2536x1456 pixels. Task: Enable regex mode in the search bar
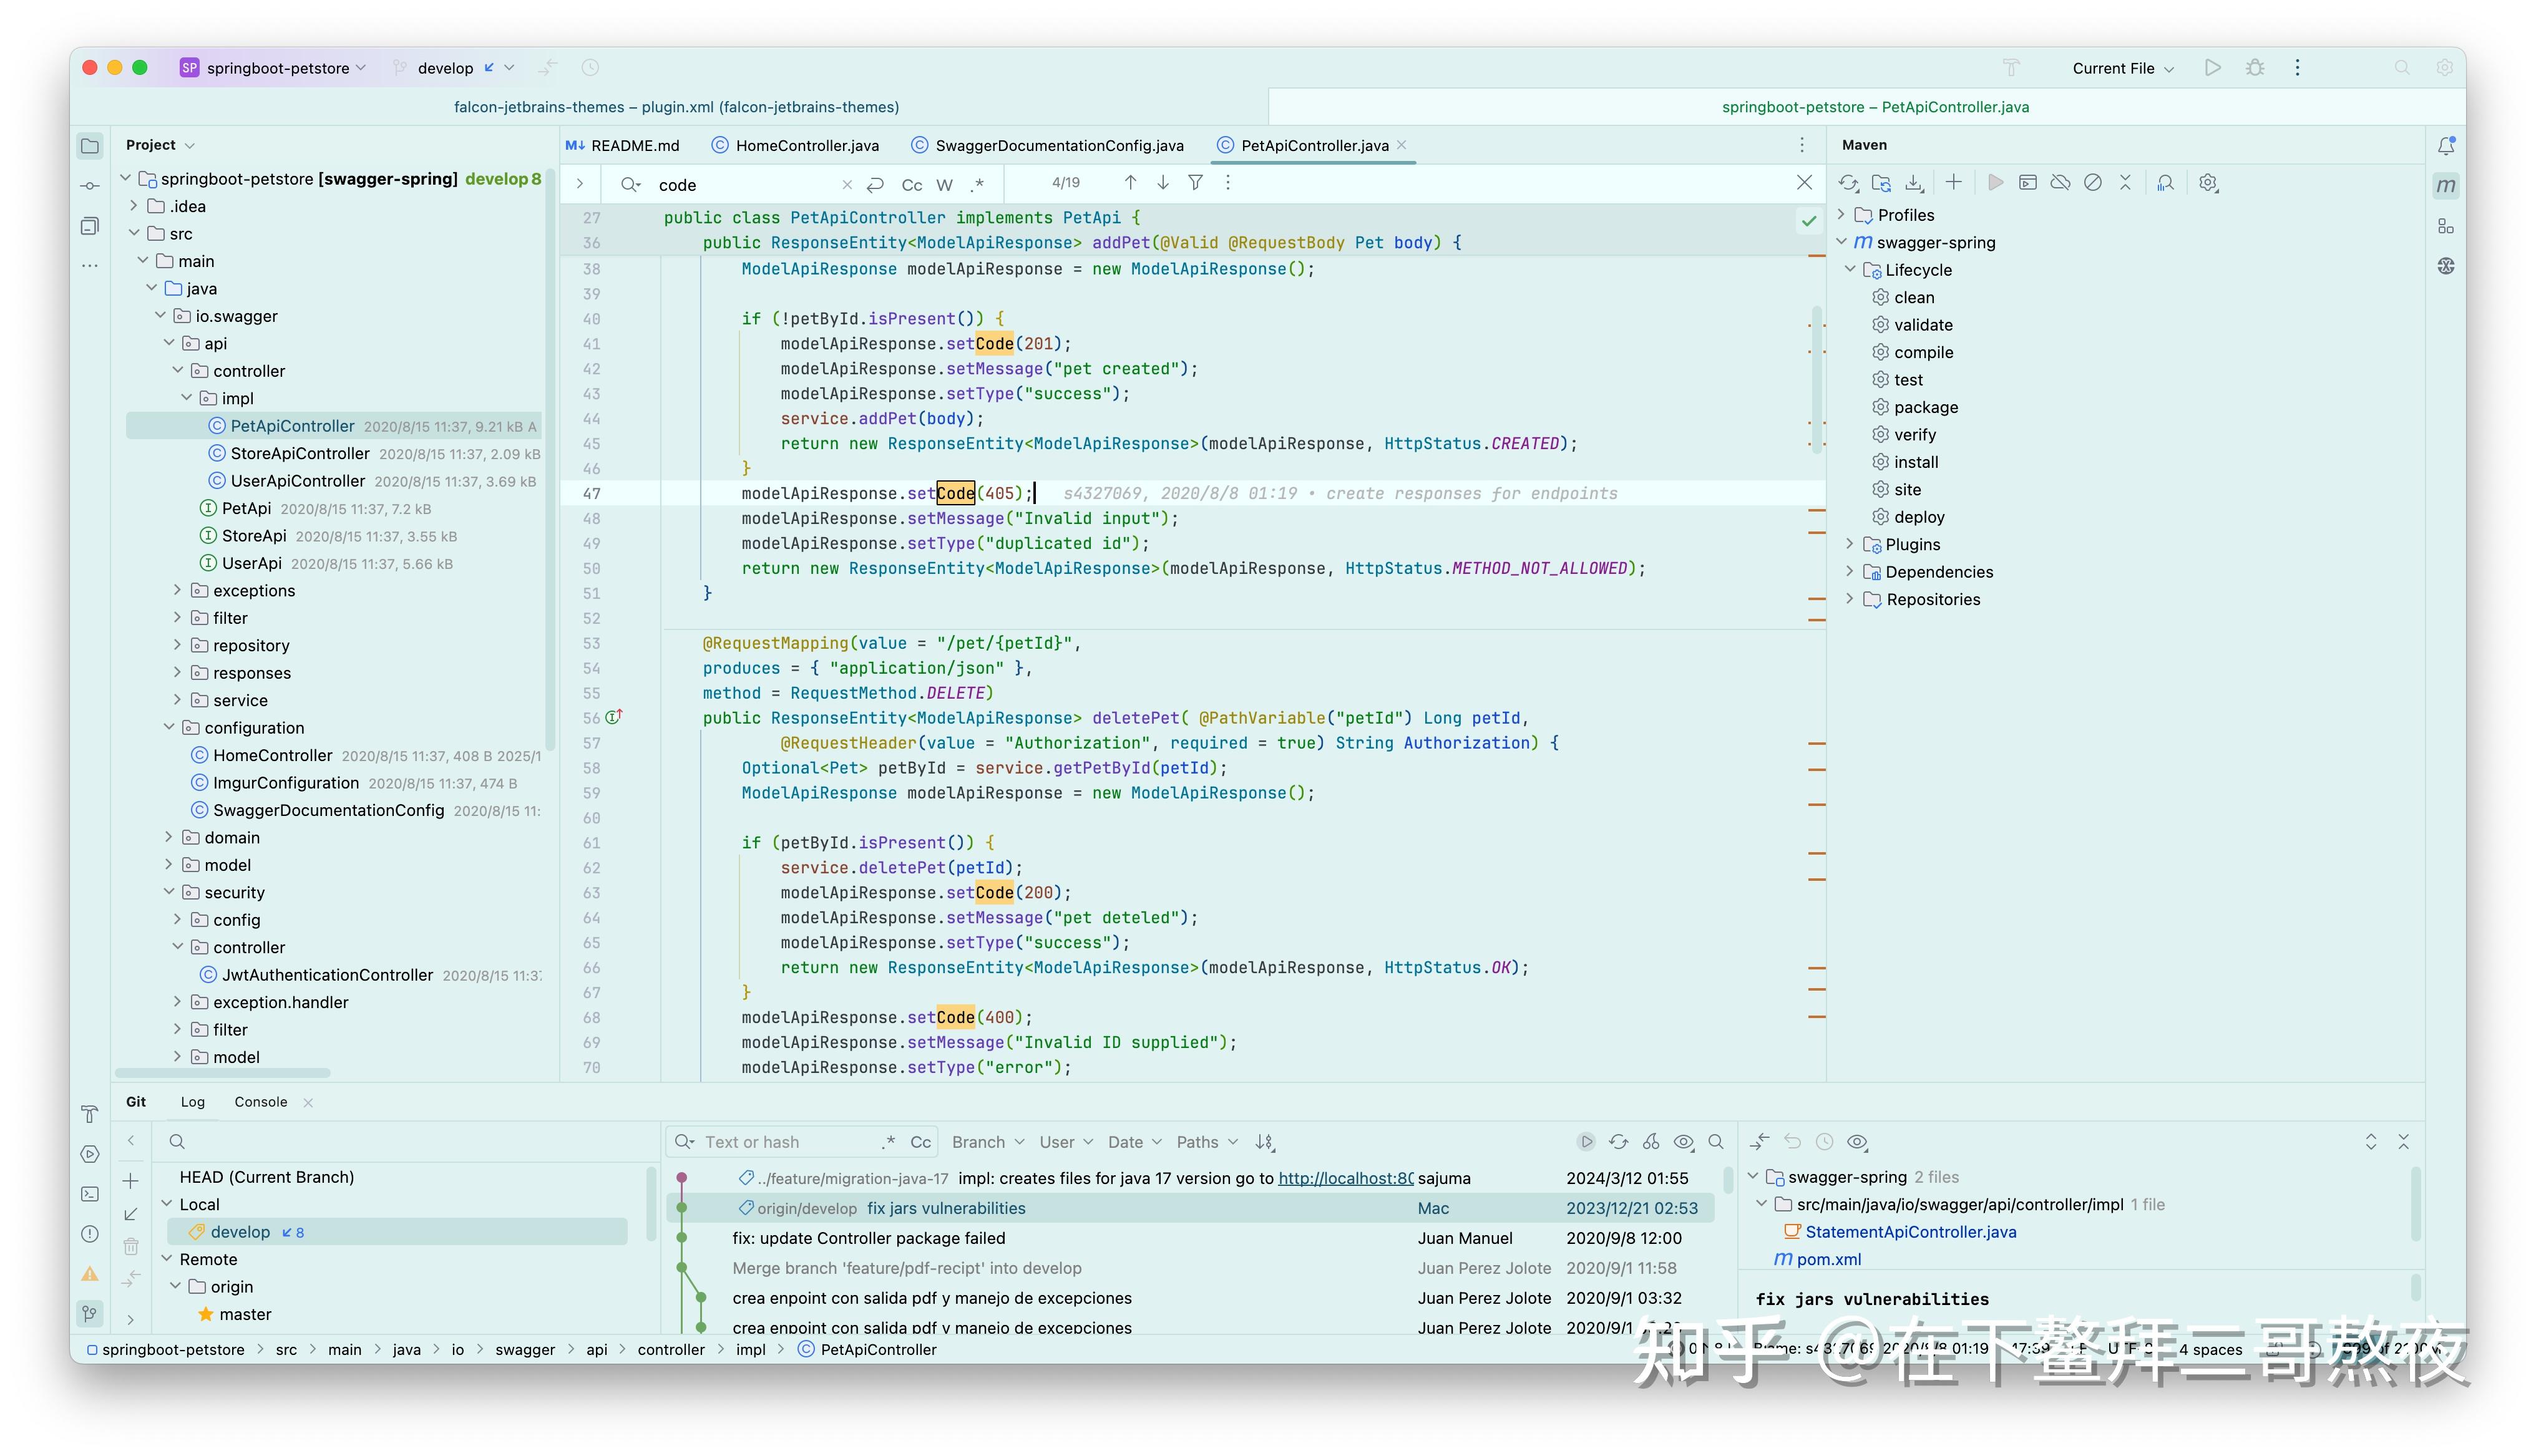978,184
